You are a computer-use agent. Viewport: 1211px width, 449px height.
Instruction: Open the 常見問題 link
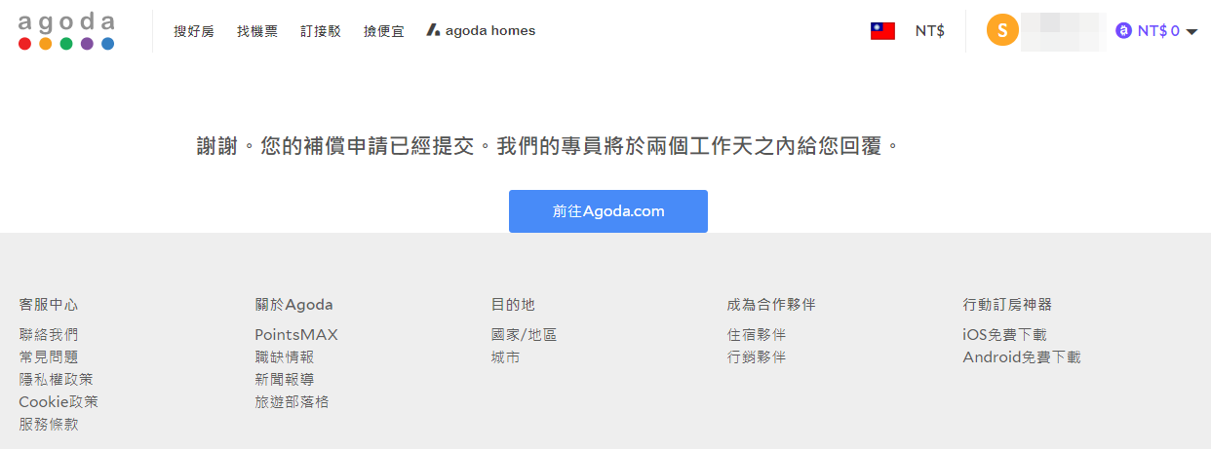pyautogui.click(x=49, y=357)
